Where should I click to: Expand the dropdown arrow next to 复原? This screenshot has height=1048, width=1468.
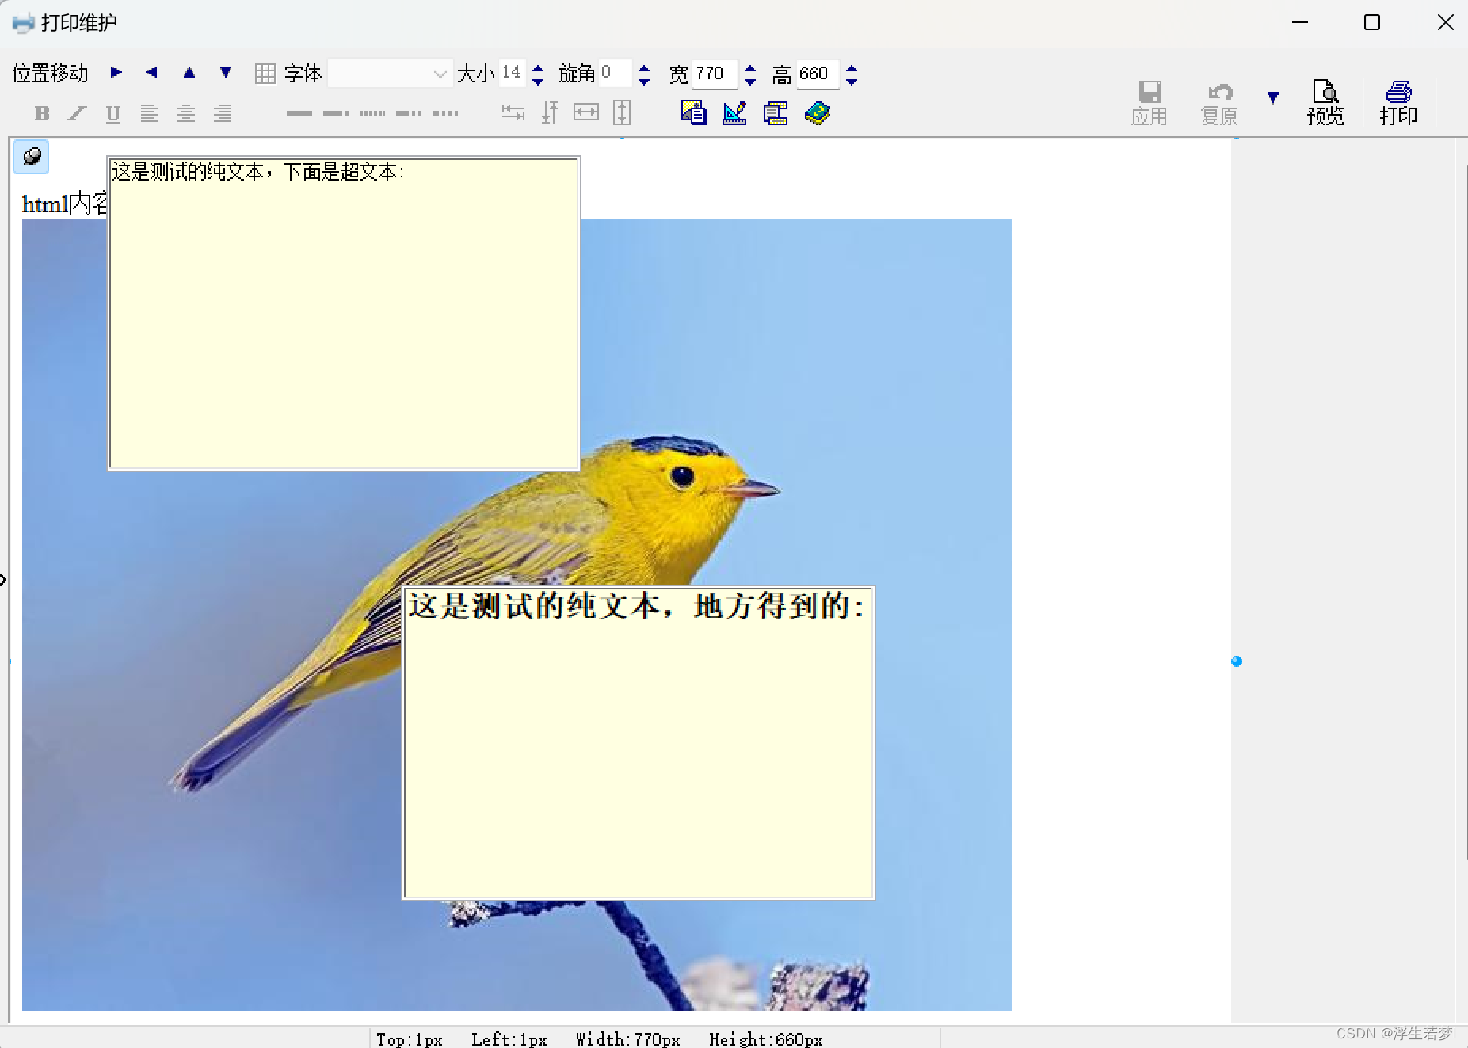tap(1273, 97)
